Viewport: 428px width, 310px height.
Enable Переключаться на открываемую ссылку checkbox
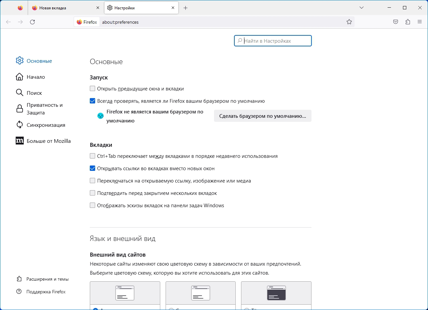click(92, 181)
